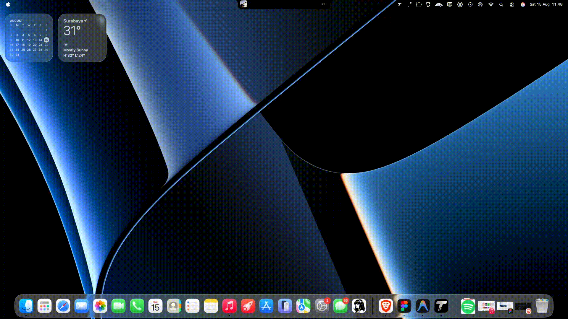Screen dimensions: 568x319
Task: Open Maps app from the Dock
Action: pyautogui.click(x=303, y=306)
